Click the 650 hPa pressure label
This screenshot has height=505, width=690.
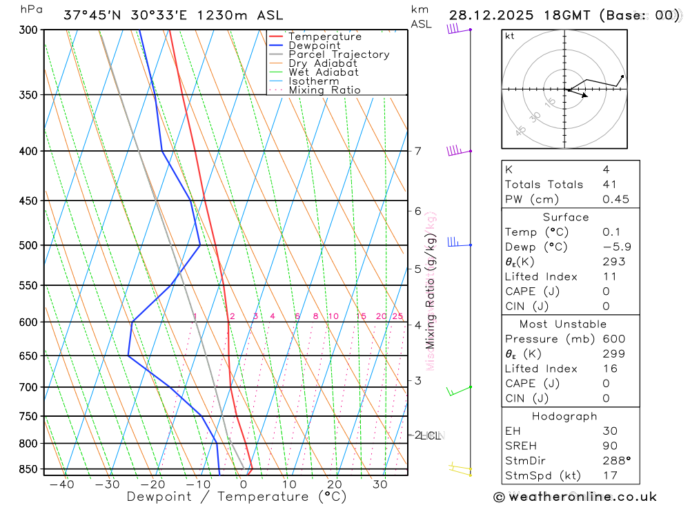pos(28,355)
